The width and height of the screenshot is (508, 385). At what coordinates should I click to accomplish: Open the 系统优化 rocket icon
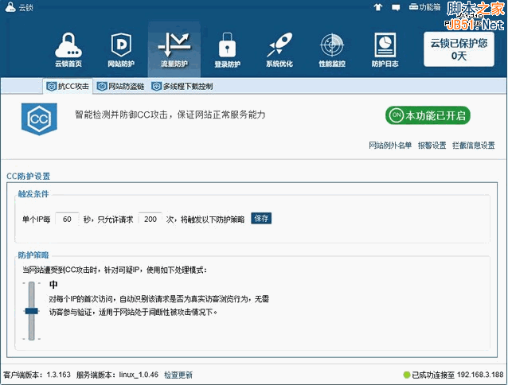[279, 48]
